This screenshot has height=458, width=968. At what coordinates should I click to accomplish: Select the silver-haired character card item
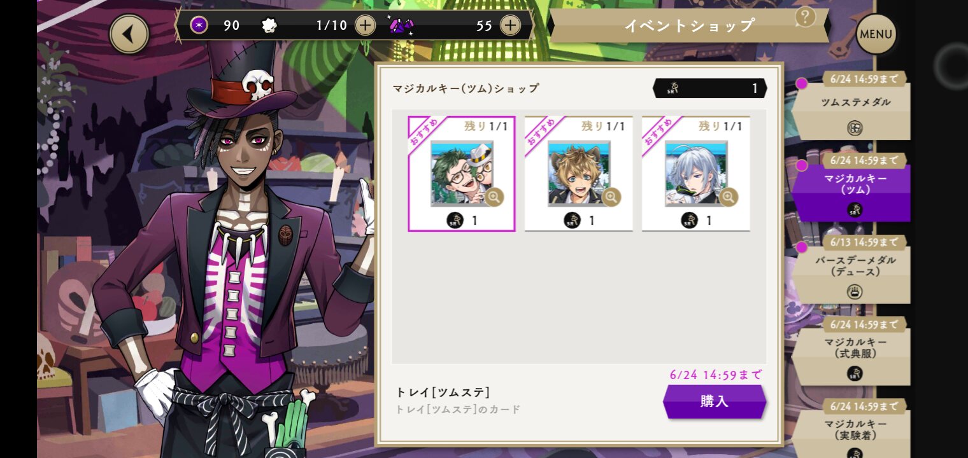click(696, 174)
